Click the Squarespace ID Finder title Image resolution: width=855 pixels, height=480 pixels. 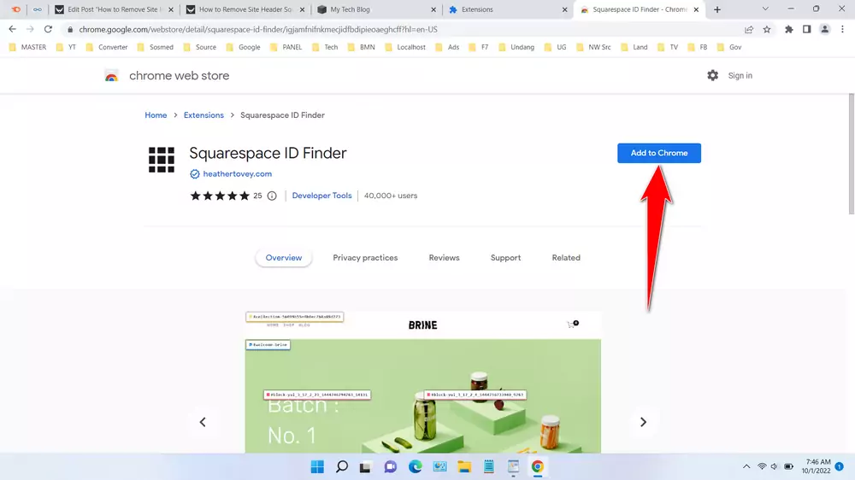coord(268,153)
